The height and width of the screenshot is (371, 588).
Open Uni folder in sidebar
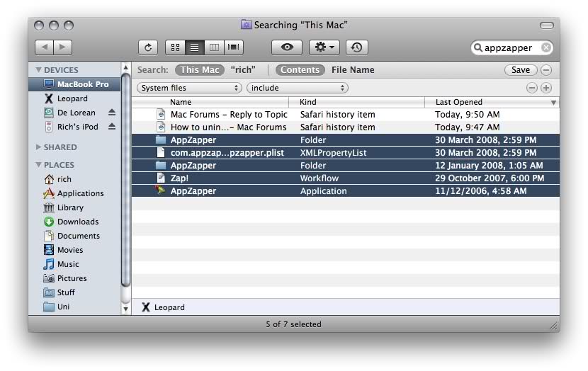pos(74,307)
